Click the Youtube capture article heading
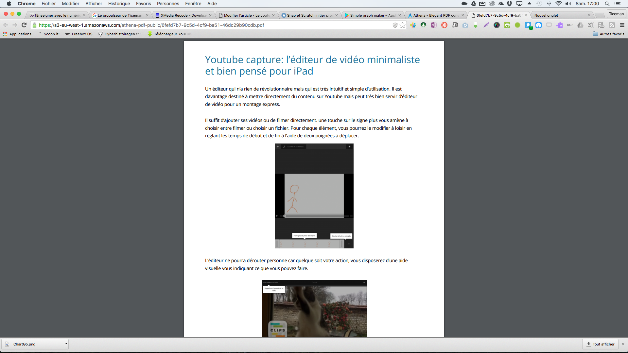The height and width of the screenshot is (353, 628). pyautogui.click(x=312, y=65)
